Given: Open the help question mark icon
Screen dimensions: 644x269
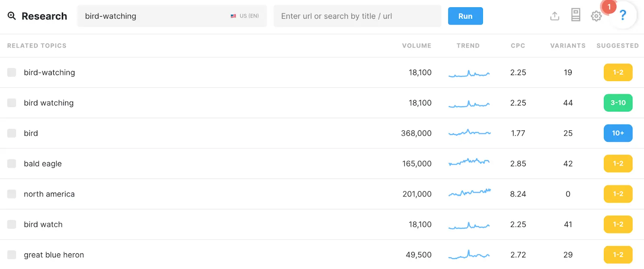Looking at the screenshot, I should click(623, 16).
